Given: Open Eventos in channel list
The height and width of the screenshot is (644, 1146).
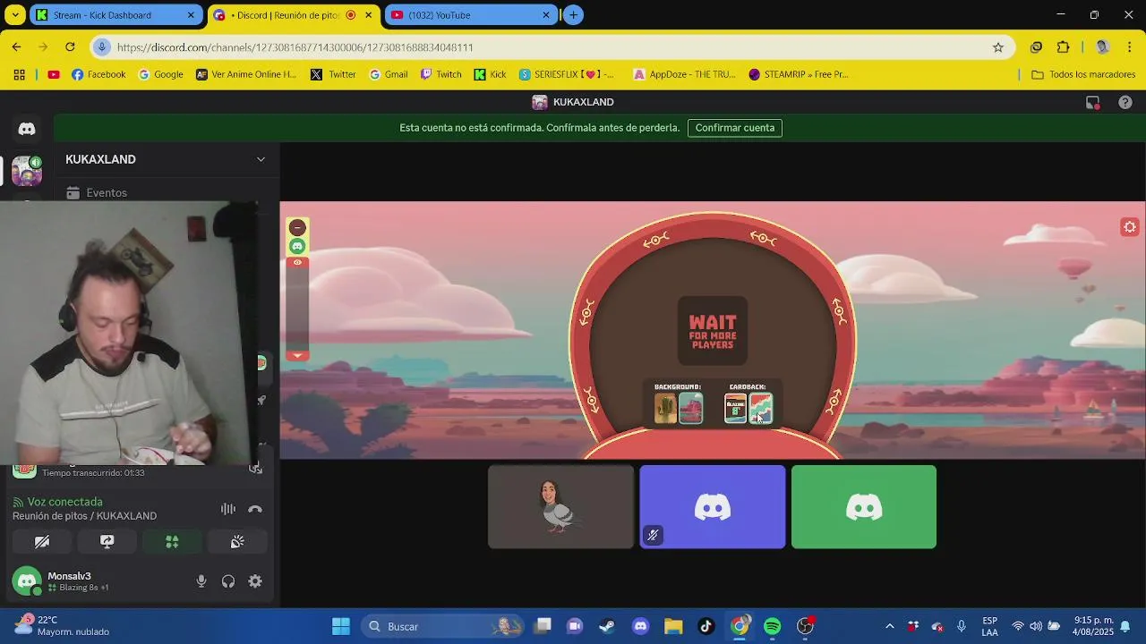Looking at the screenshot, I should tap(107, 193).
